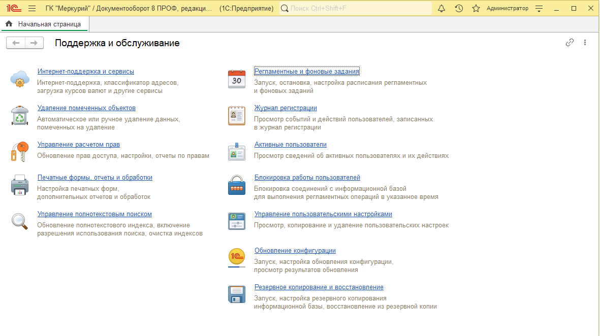Click the magnifier full-text search icon

pos(19,221)
